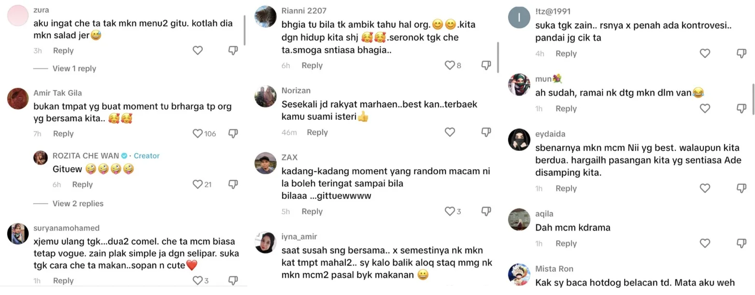755x295 pixels.
Task: Open iyna_amir's profile avatar
Action: click(x=265, y=243)
